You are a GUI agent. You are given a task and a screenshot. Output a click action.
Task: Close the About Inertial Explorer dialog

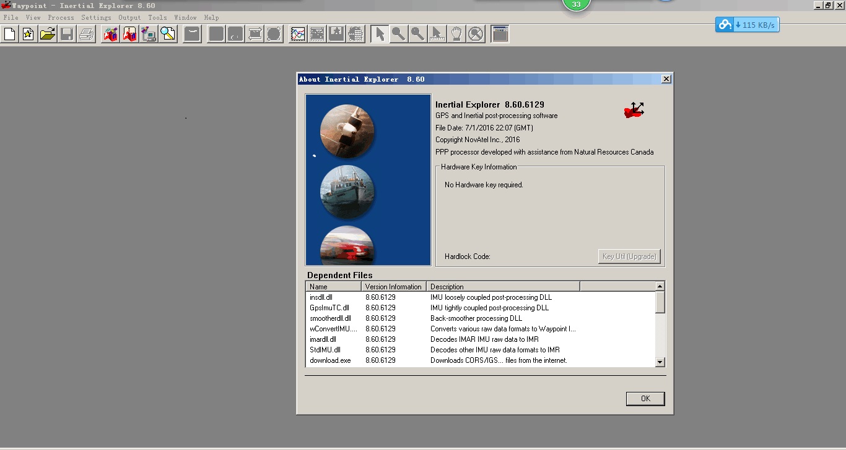point(666,79)
